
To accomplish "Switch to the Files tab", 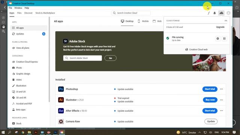I will (19, 13).
